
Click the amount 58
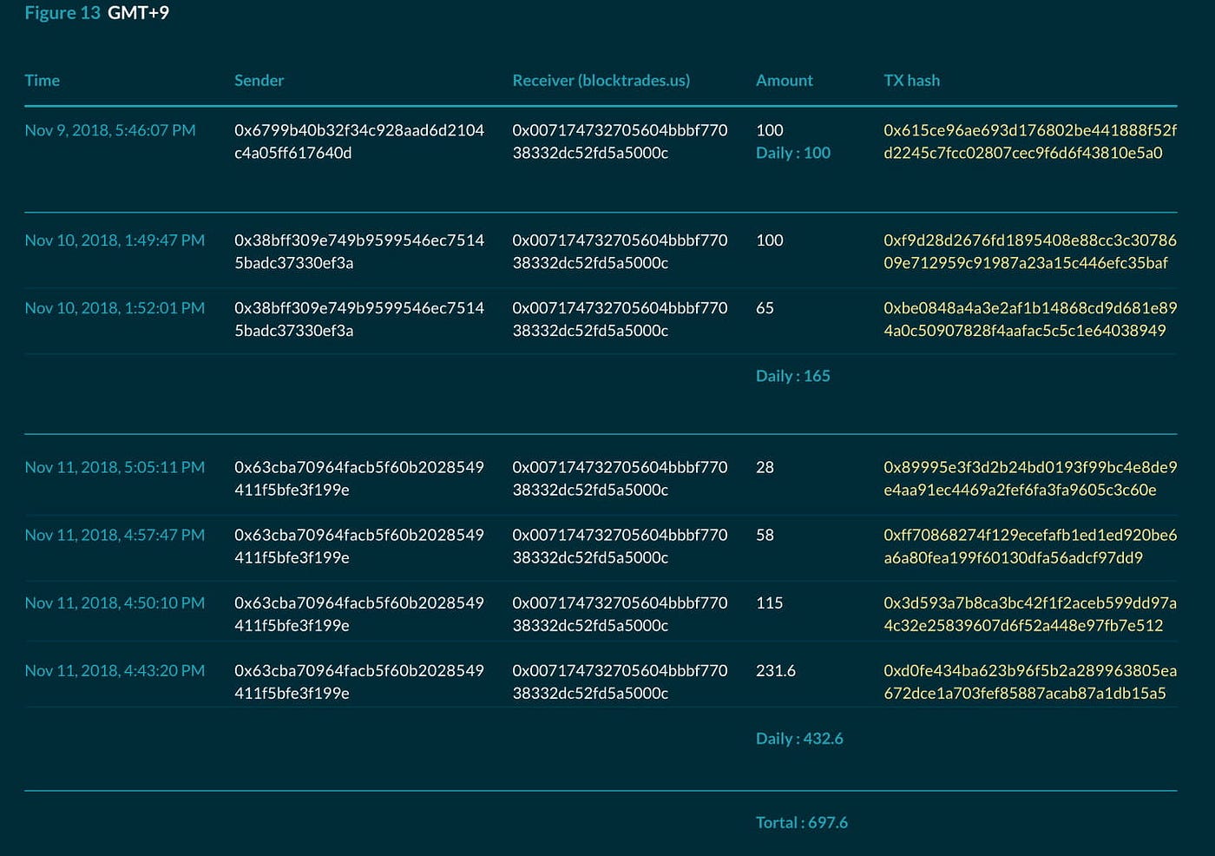click(x=765, y=535)
